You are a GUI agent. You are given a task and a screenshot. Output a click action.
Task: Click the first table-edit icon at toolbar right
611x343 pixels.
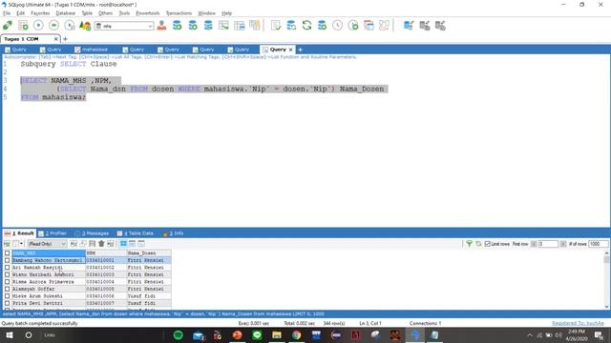pyautogui.click(x=409, y=26)
